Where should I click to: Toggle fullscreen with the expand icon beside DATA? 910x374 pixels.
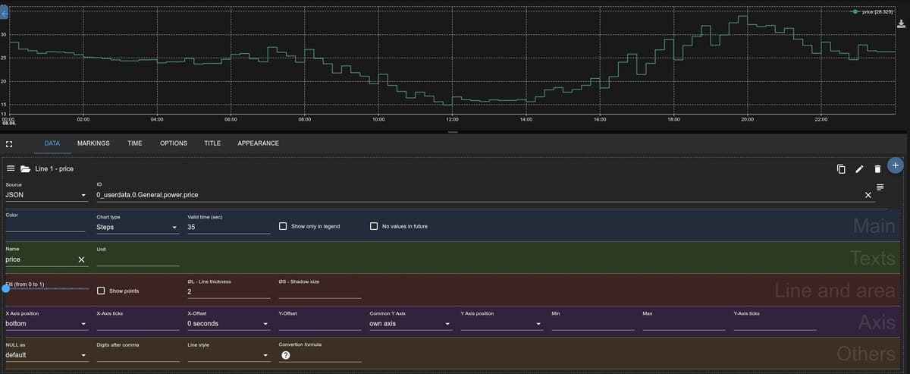pyautogui.click(x=9, y=143)
